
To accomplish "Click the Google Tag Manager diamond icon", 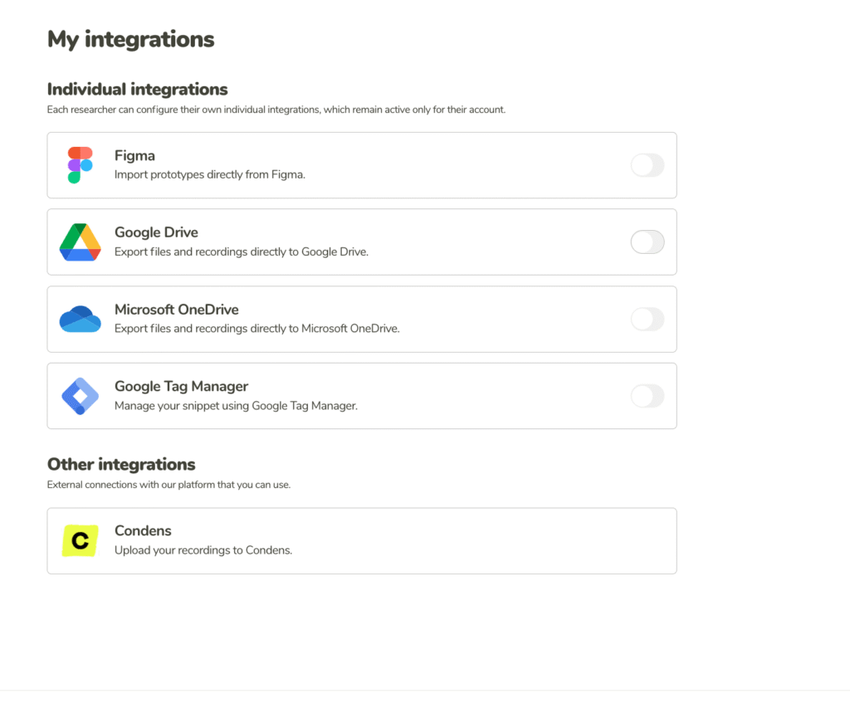I will point(80,396).
